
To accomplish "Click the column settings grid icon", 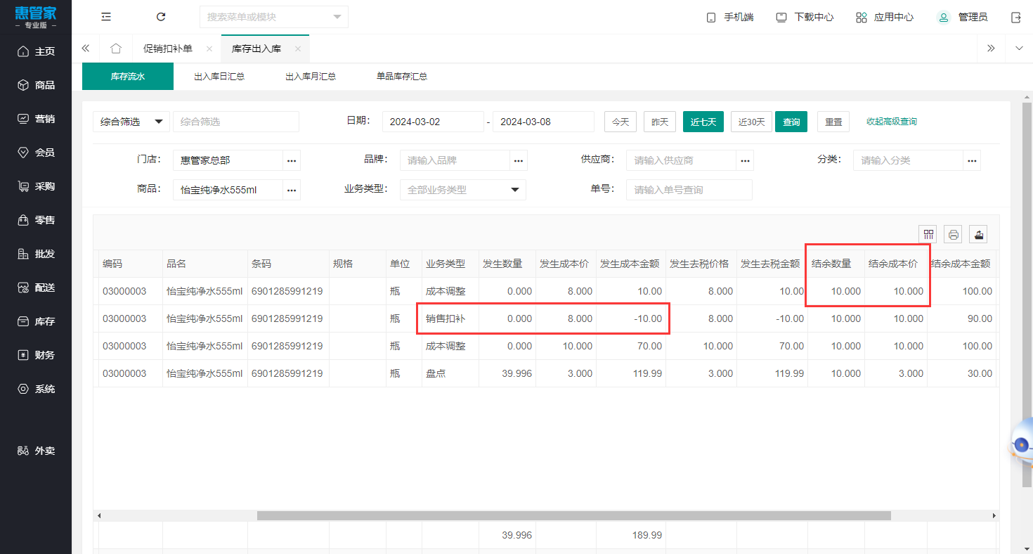I will pos(928,234).
